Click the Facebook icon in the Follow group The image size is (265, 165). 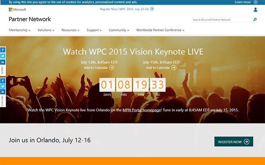[x=3, y=81]
